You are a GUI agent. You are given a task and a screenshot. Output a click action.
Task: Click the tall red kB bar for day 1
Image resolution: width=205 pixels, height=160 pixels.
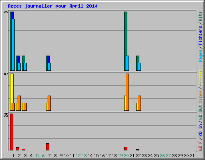(x=12, y=132)
